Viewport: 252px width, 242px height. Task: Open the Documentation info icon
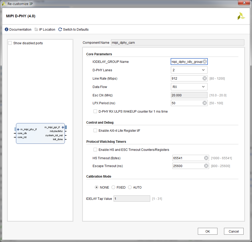pos(7,29)
